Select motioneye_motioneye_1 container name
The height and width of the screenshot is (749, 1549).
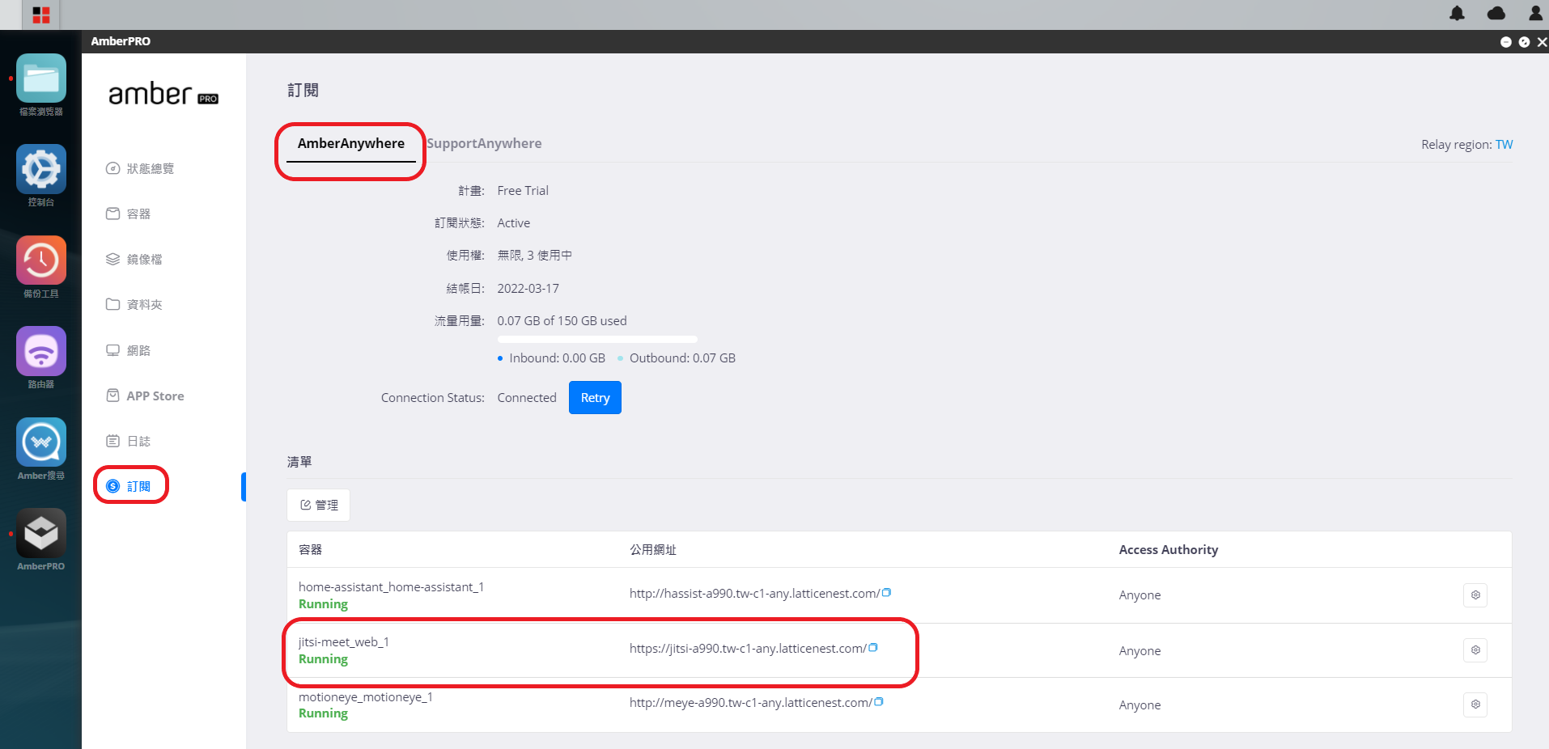click(x=366, y=697)
